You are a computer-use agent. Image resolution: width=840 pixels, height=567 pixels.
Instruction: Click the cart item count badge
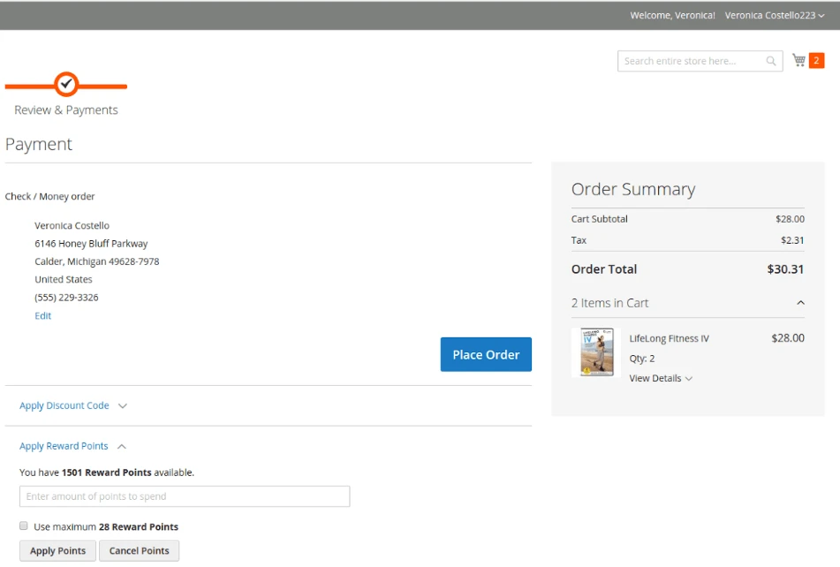[817, 60]
